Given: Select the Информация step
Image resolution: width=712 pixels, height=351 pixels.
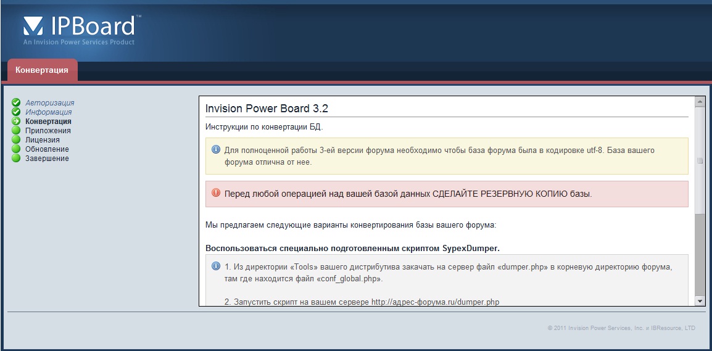Looking at the screenshot, I should coord(49,112).
